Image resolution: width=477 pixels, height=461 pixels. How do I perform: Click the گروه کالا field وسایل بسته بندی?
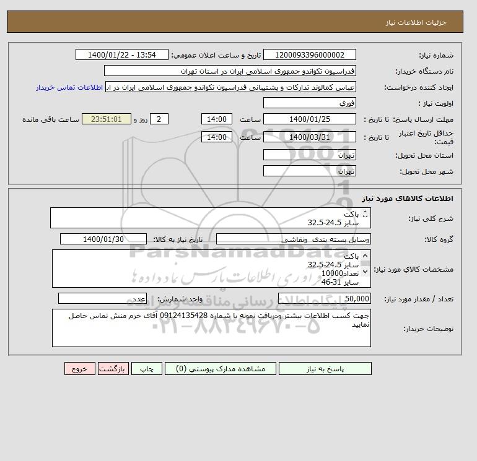click(x=293, y=239)
